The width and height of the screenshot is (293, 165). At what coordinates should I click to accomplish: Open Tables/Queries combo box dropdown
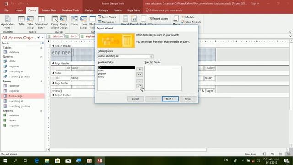click(152, 56)
